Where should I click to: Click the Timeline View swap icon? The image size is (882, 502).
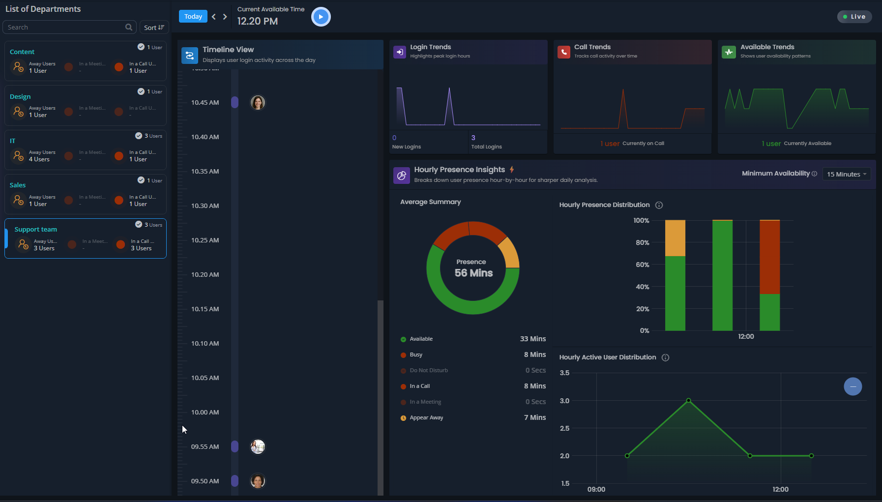(x=190, y=55)
